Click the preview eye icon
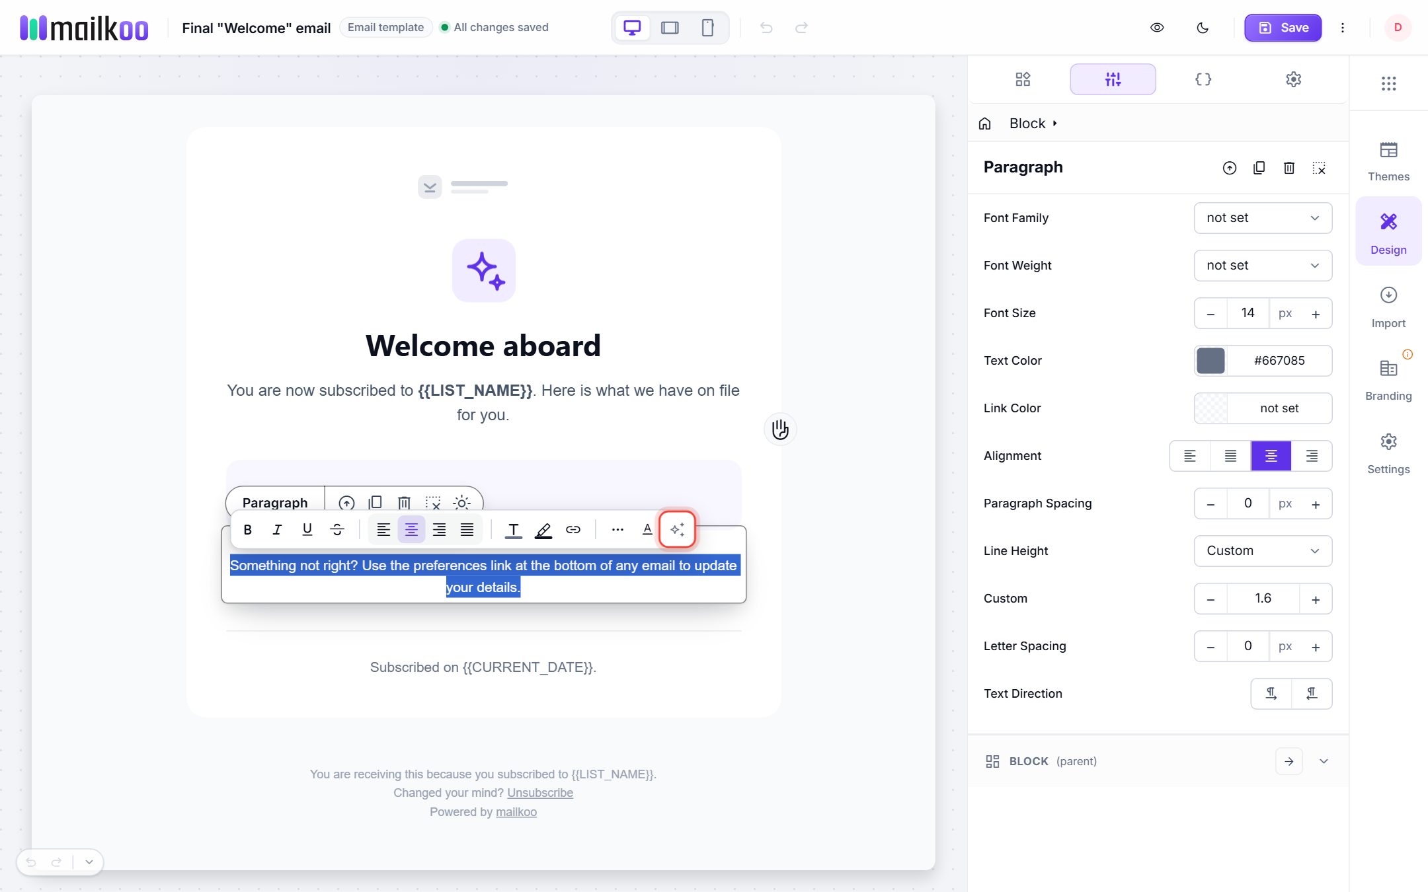The image size is (1428, 892). [x=1157, y=28]
